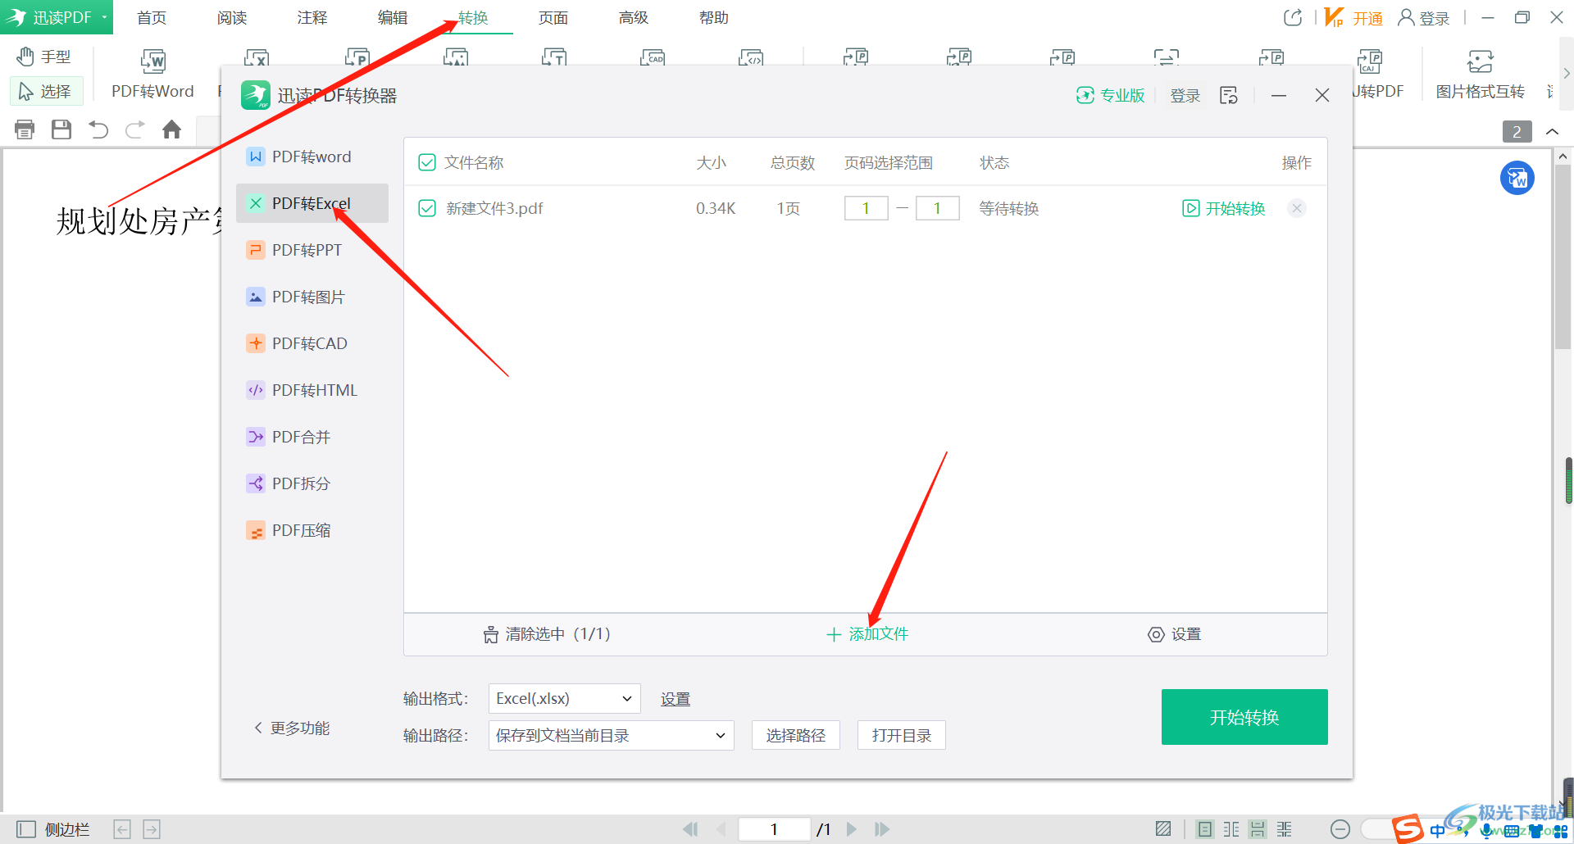1574x844 pixels.
Task: Open the 阅读 menu tab
Action: pos(232,17)
